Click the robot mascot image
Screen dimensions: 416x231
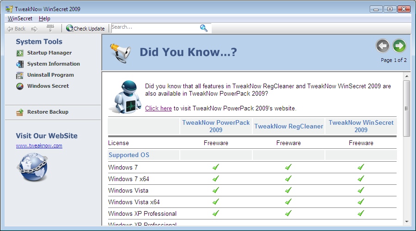[126, 97]
